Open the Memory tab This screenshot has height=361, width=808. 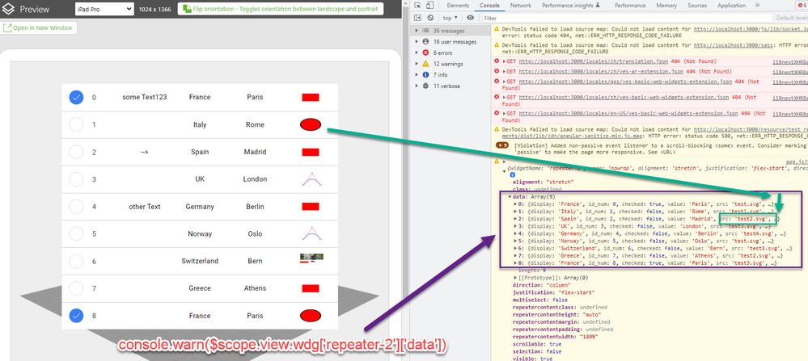pos(666,5)
